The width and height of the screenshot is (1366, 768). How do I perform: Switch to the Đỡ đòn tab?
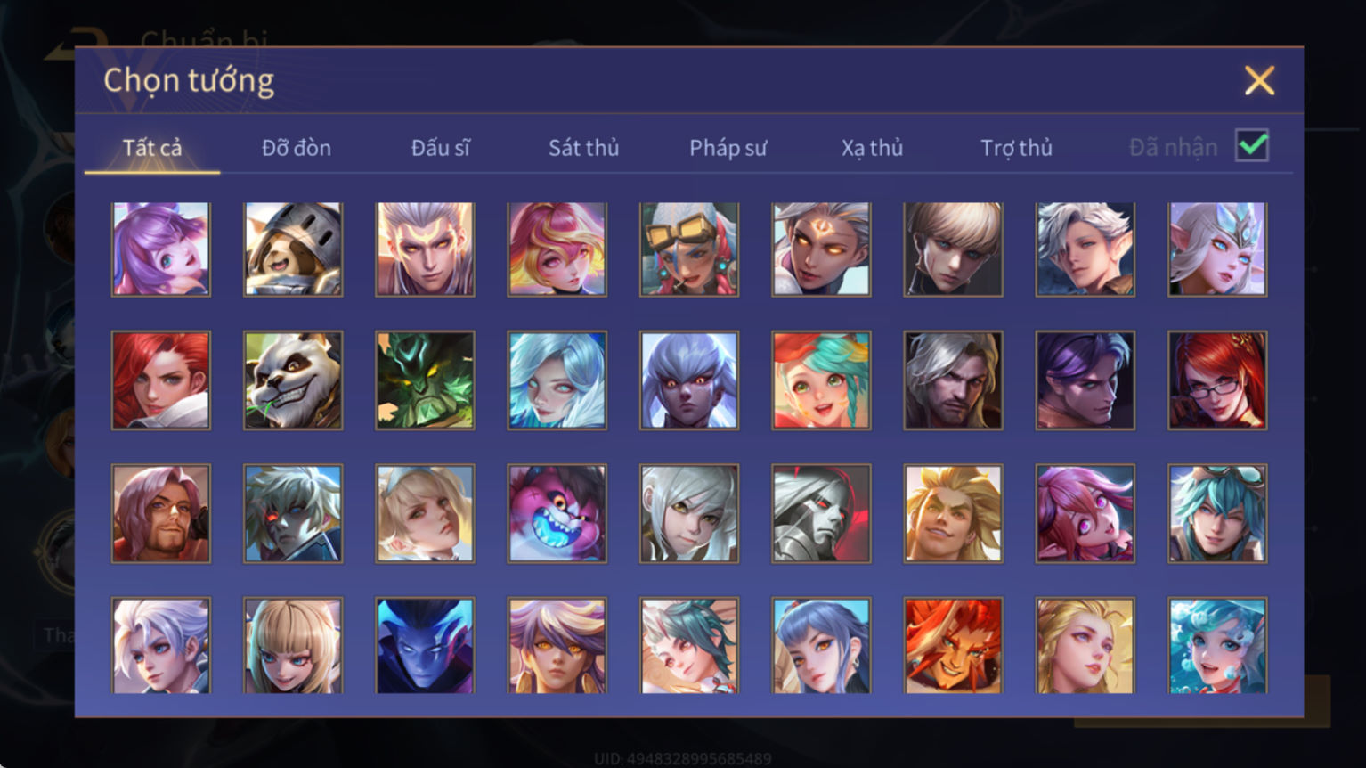297,148
